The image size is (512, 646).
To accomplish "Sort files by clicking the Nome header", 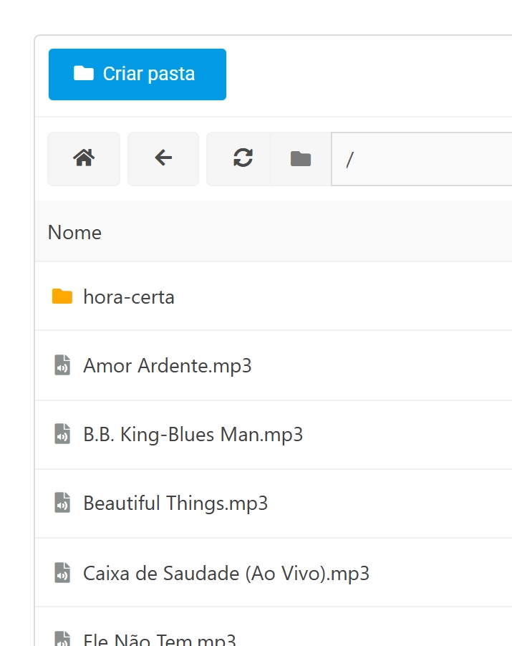I will pyautogui.click(x=74, y=231).
